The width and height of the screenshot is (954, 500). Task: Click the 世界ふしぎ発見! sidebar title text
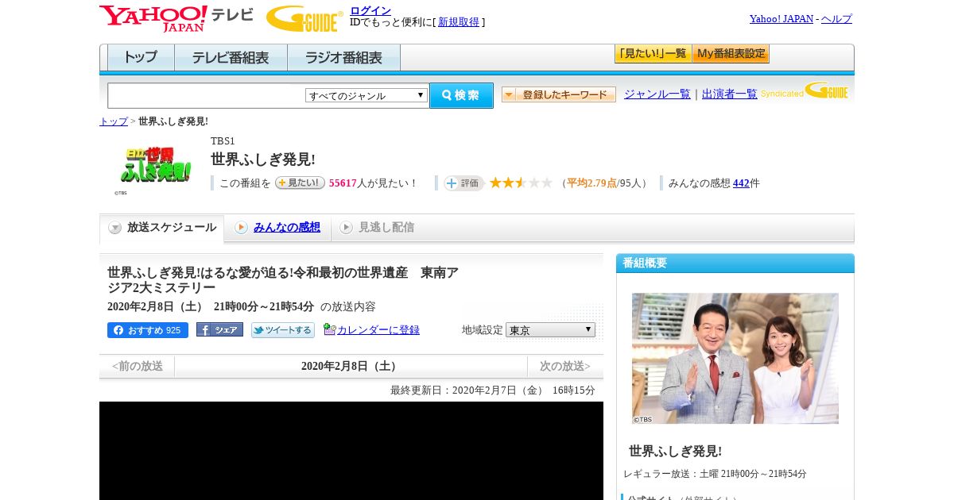pyautogui.click(x=675, y=451)
